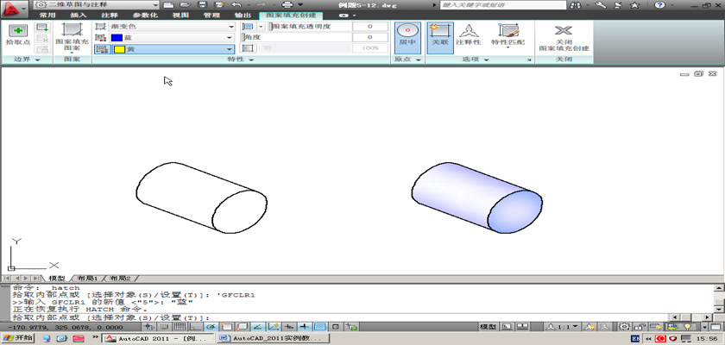The image size is (725, 345).
Task: Click the 图案填充透明度 transparency slider
Action: (310, 27)
